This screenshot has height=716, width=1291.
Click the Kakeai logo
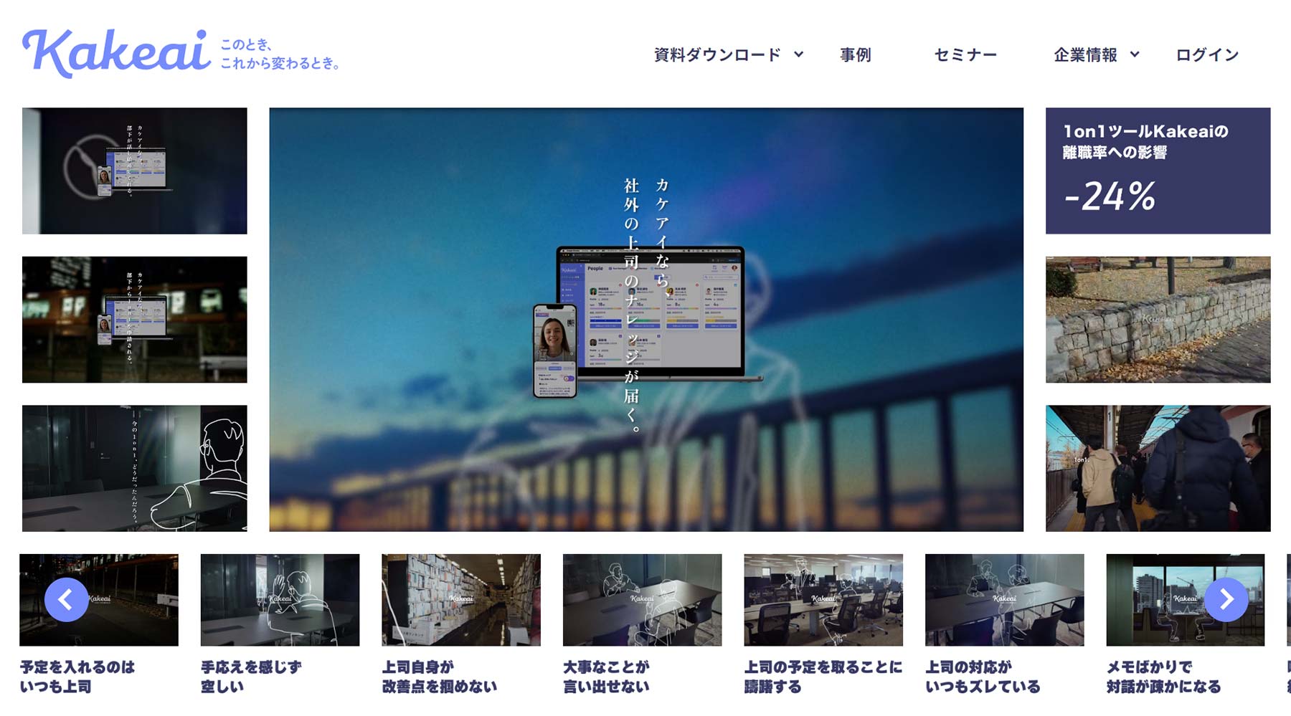click(116, 54)
